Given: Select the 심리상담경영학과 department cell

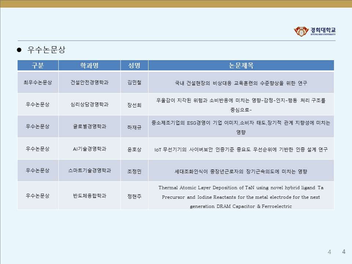Looking at the screenshot, I should click(x=89, y=104).
